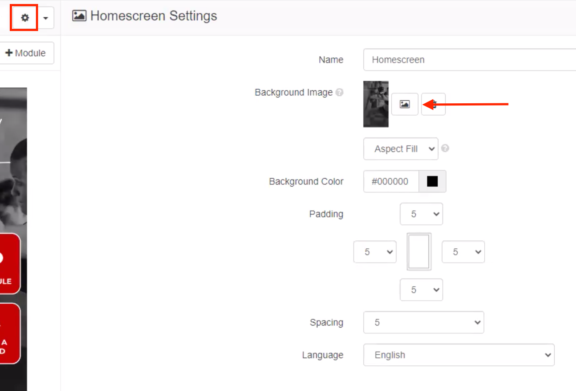The height and width of the screenshot is (391, 576).
Task: Click the plus icon on the Module button
Action: (12, 53)
